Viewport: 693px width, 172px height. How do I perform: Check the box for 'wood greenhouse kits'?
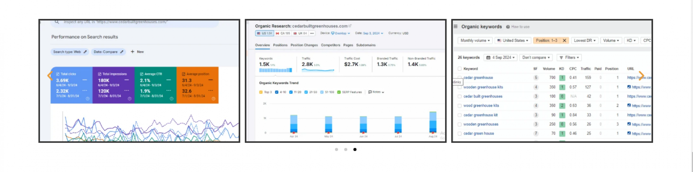coord(459,106)
